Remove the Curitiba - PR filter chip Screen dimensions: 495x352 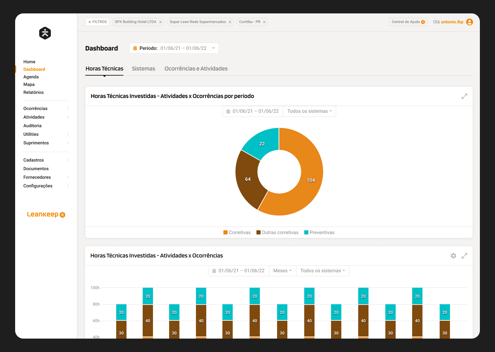[x=264, y=22]
